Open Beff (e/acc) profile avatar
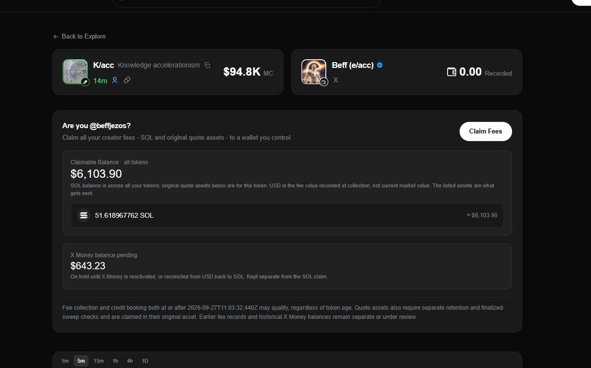This screenshot has height=368, width=591. [314, 72]
